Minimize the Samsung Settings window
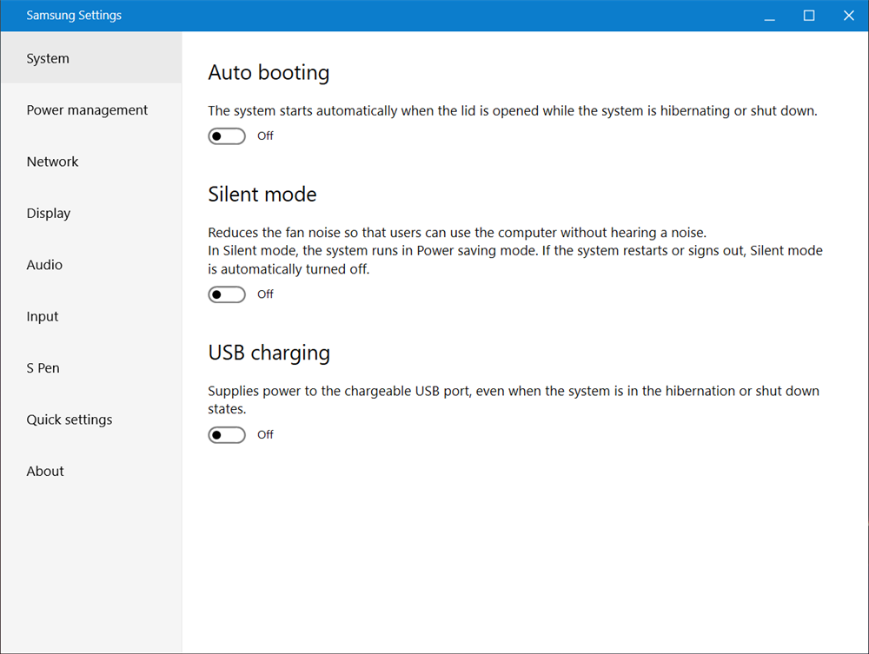This screenshot has height=654, width=869. pos(769,16)
